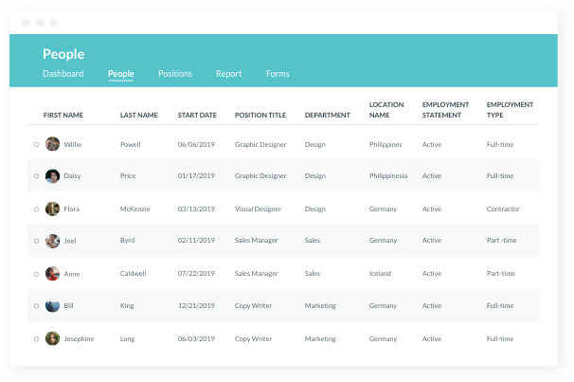Click the start date "06/06/2019"

[196, 145]
